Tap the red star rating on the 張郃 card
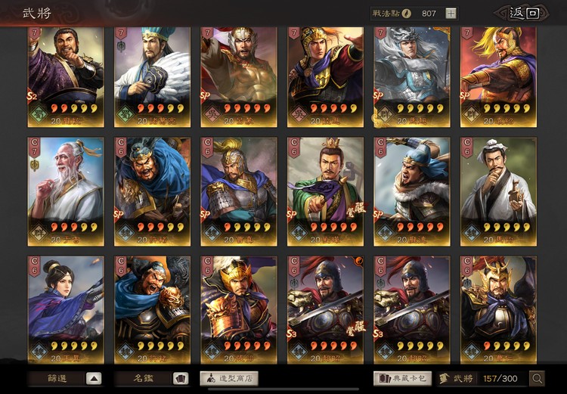567x394 pixels. tap(247, 346)
